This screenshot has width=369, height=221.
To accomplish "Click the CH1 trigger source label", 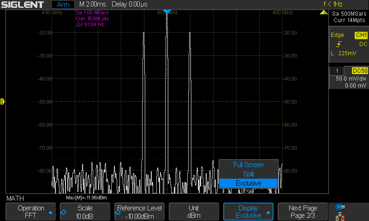I will [361, 35].
